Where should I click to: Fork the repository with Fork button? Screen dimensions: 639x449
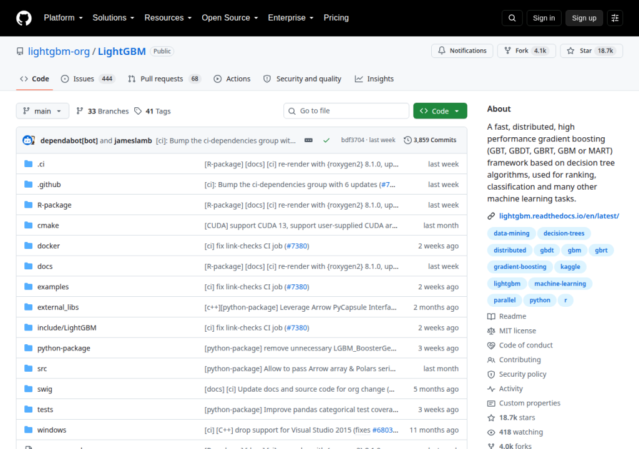click(526, 51)
